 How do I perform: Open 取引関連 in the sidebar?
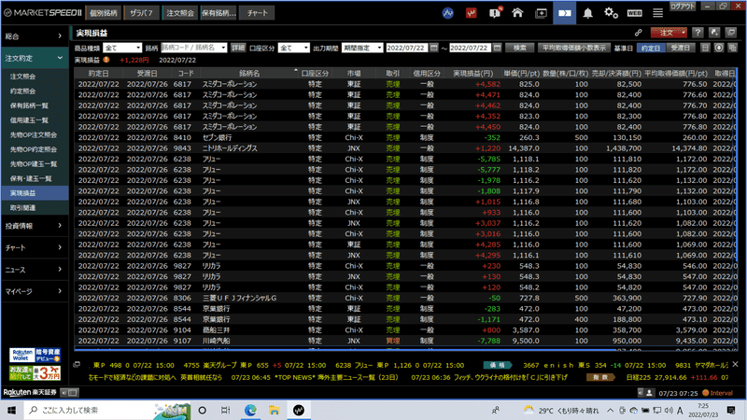click(x=35, y=207)
